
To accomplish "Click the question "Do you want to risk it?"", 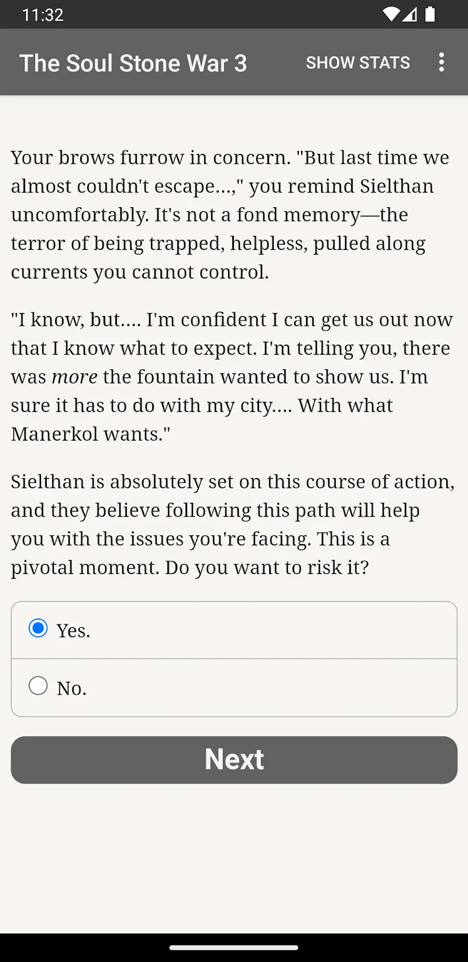I will coord(267,568).
